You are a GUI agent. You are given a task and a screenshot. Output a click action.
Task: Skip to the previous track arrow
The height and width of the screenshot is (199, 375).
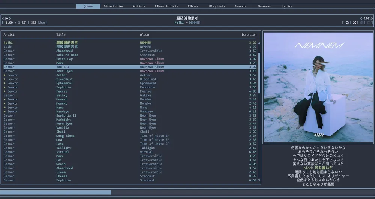click(x=3, y=18)
